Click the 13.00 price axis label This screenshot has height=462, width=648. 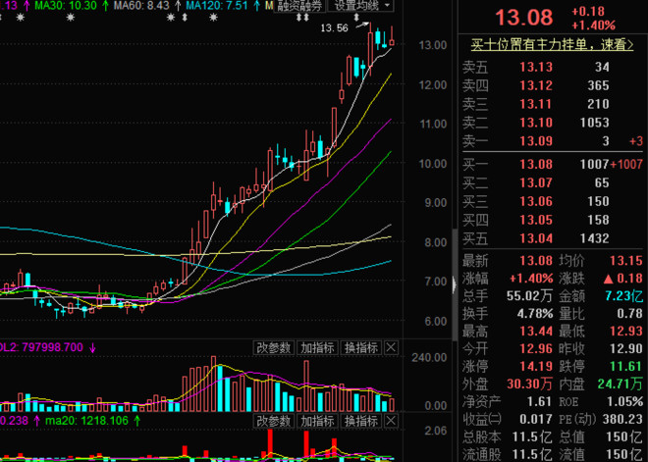tap(433, 45)
